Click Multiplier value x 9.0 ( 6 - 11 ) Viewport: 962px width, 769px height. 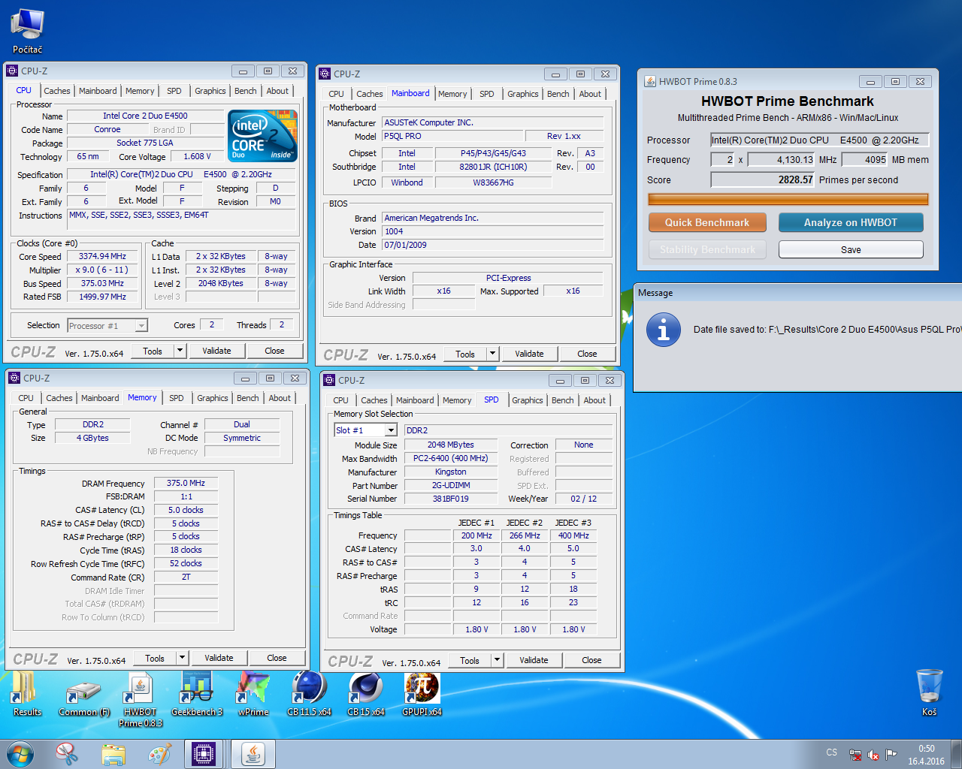(103, 270)
